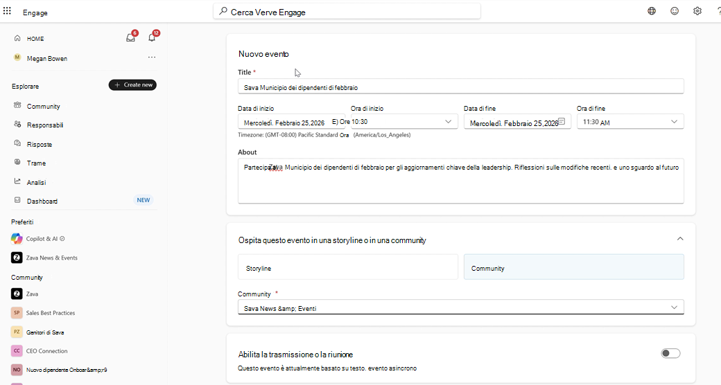Viewport: 721px width, 385px height.
Task: Open the Ora di fine dropdown
Action: point(630,122)
